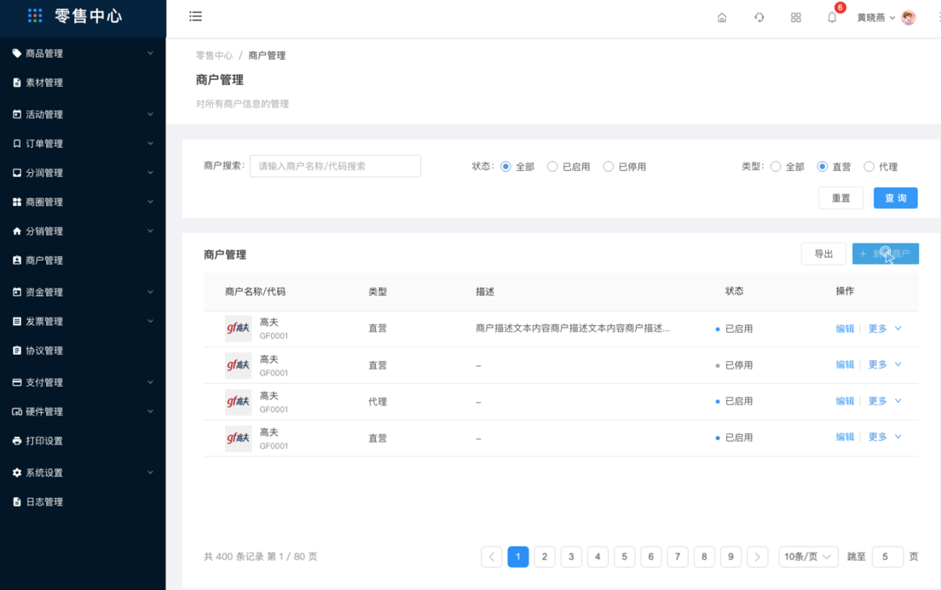Click 零售中心 breadcrumb link

[214, 55]
